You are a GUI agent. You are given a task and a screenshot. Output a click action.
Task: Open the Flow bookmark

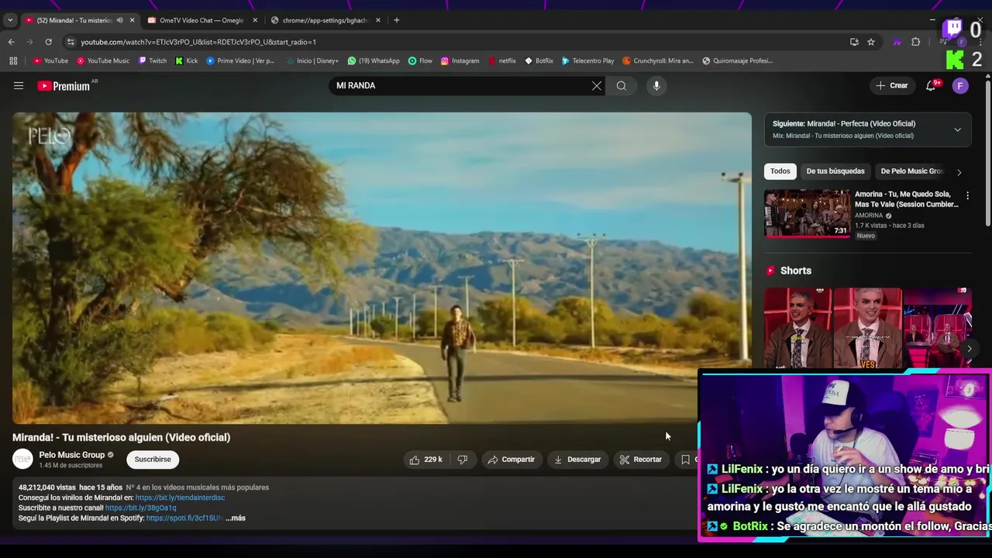tap(420, 60)
